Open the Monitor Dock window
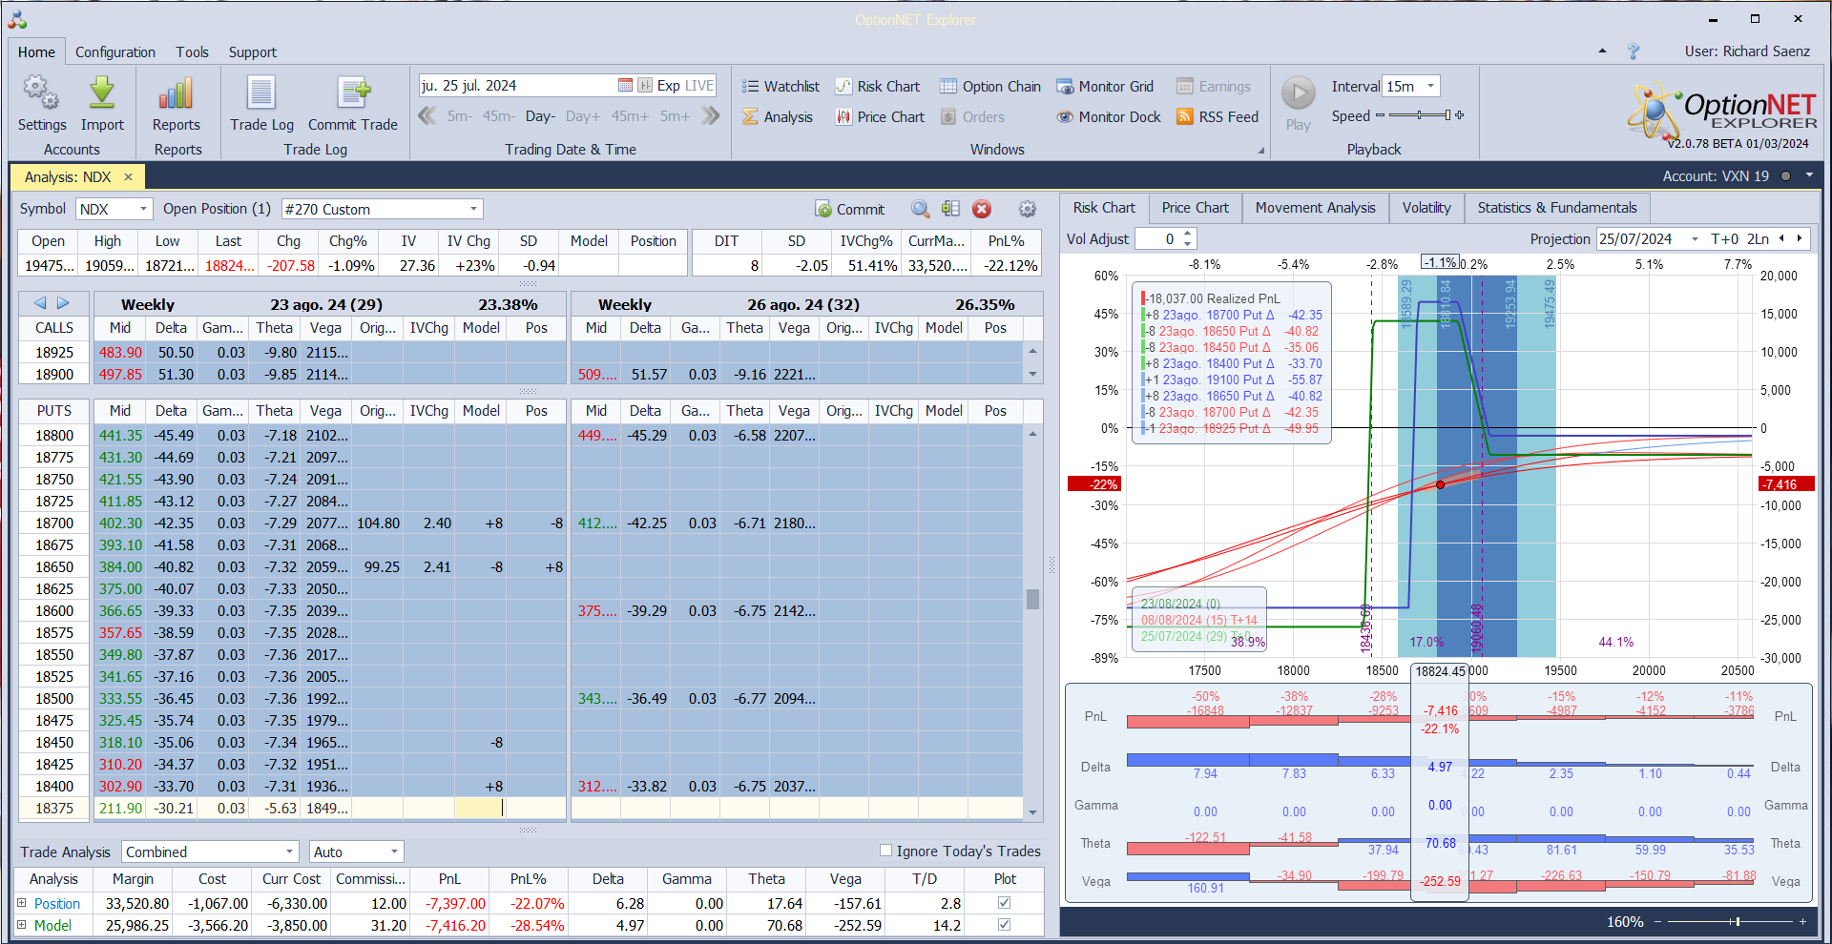Viewport: 1832px width, 944px height. tap(1109, 116)
